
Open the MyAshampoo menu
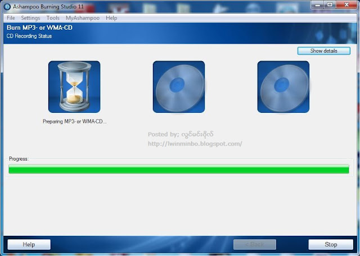coord(83,18)
